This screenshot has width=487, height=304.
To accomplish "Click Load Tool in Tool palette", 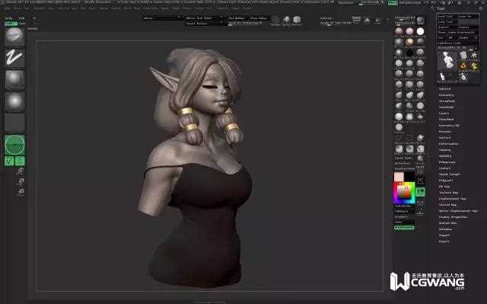I will [x=447, y=17].
